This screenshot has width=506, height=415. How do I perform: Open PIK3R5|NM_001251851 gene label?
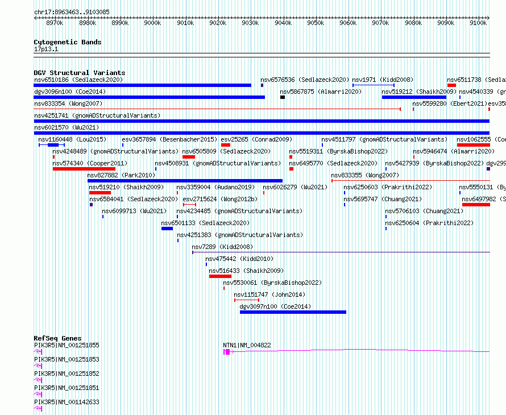(x=67, y=388)
